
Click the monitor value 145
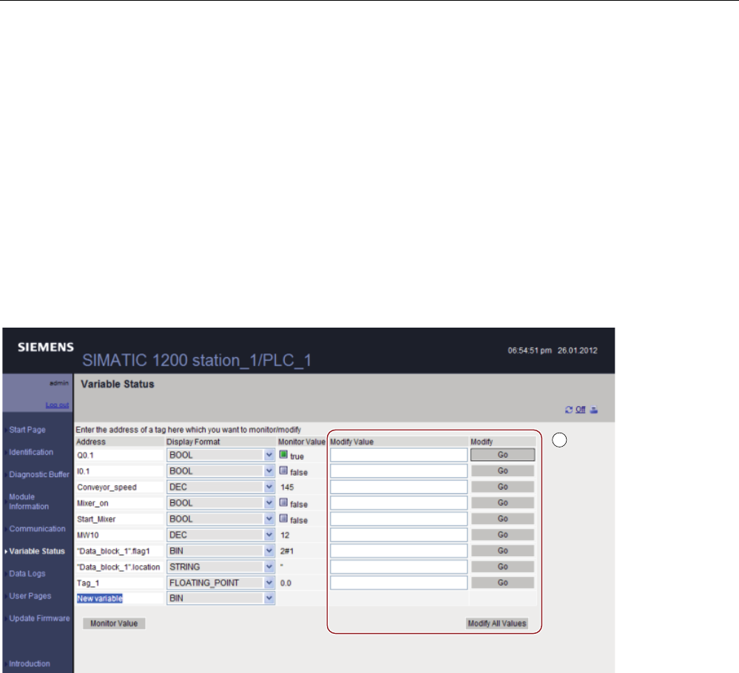click(x=287, y=487)
